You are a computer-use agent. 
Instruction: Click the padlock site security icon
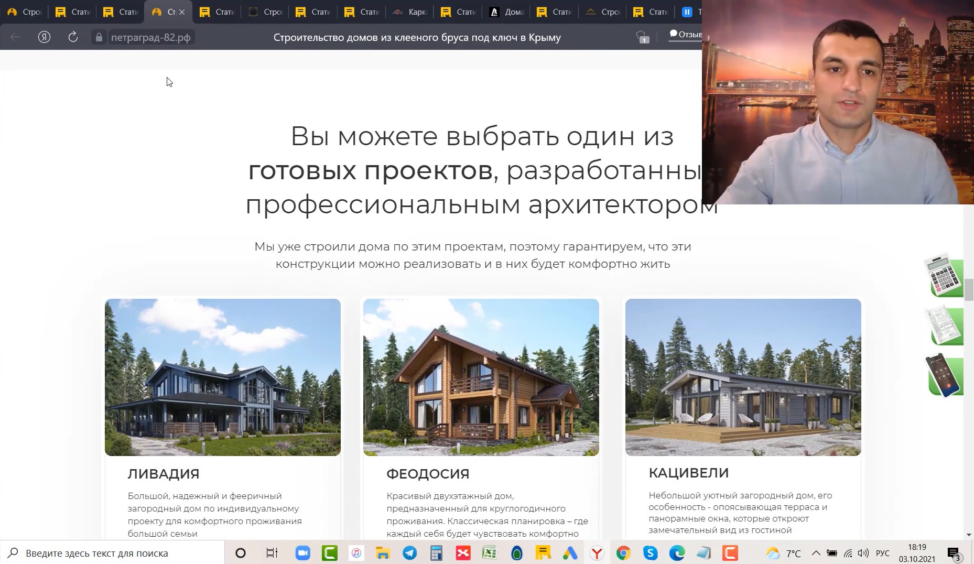pyautogui.click(x=99, y=37)
